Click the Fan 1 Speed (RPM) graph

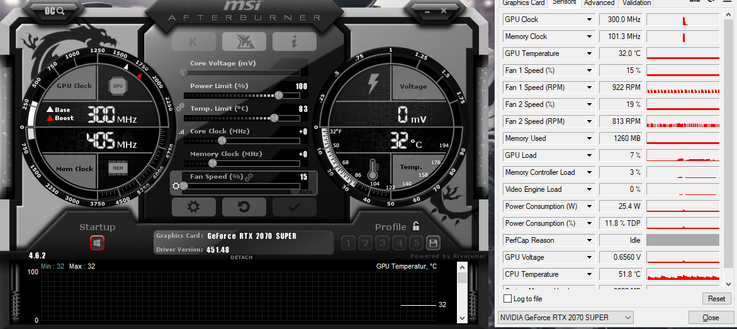(683, 87)
